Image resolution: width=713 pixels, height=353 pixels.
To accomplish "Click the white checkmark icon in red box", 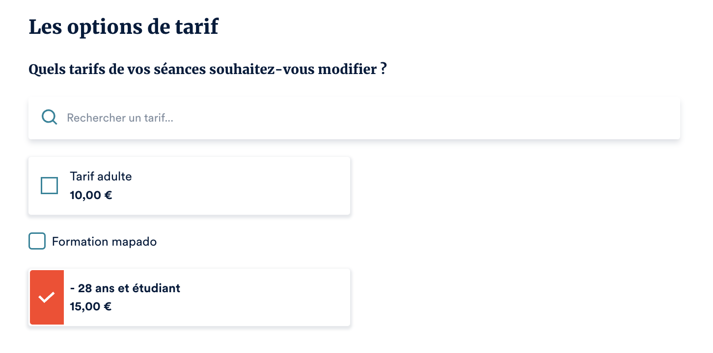I will pos(47,297).
